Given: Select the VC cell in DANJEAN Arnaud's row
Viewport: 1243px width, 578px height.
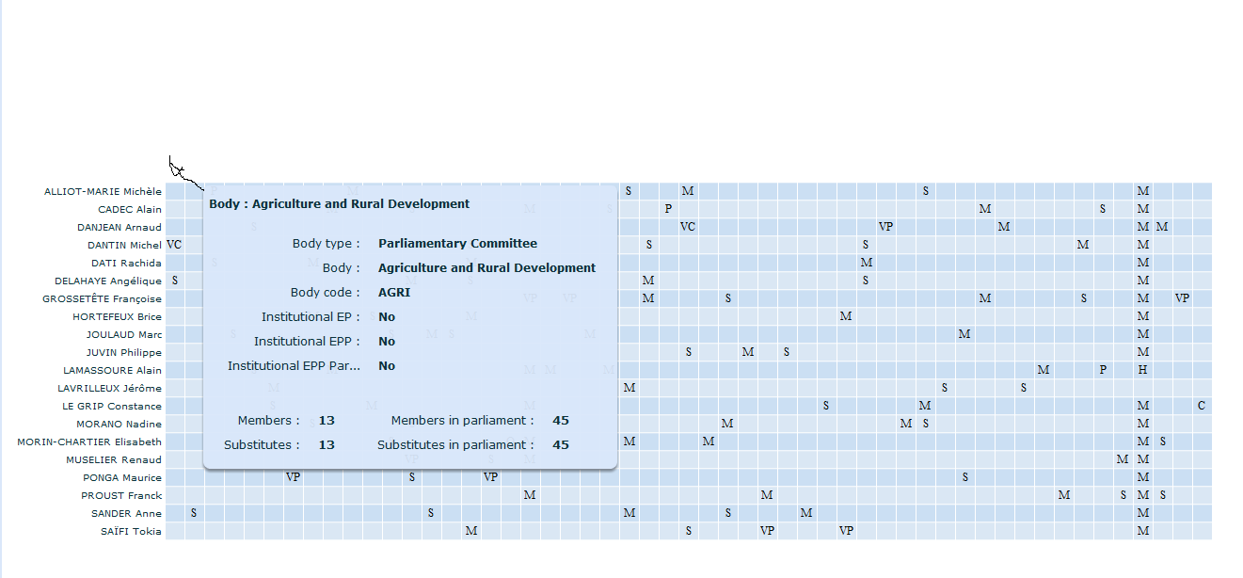Looking at the screenshot, I should coord(688,227).
